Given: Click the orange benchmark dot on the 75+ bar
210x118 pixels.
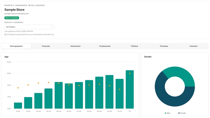Looking at the screenshot, I should point(130,73).
